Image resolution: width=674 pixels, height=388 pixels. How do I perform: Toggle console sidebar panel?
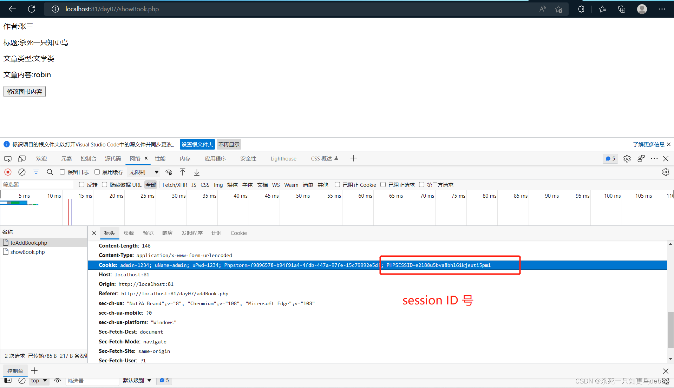coord(8,381)
